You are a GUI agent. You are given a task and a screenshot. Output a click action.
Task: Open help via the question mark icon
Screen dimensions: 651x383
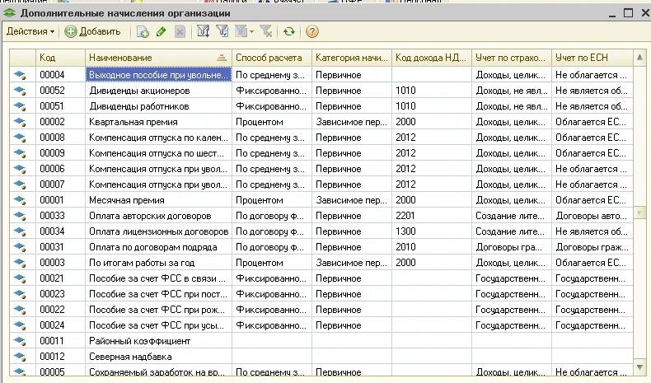[x=311, y=31]
